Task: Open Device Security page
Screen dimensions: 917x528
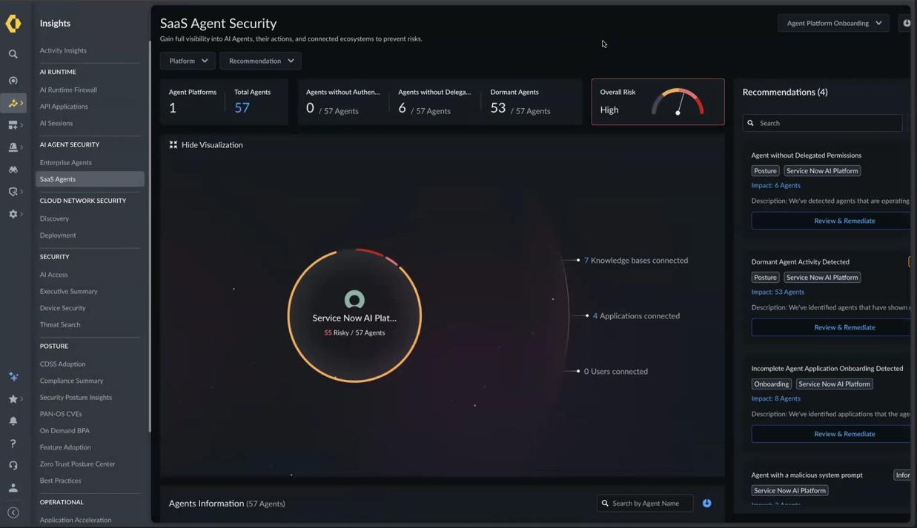Action: [x=63, y=308]
